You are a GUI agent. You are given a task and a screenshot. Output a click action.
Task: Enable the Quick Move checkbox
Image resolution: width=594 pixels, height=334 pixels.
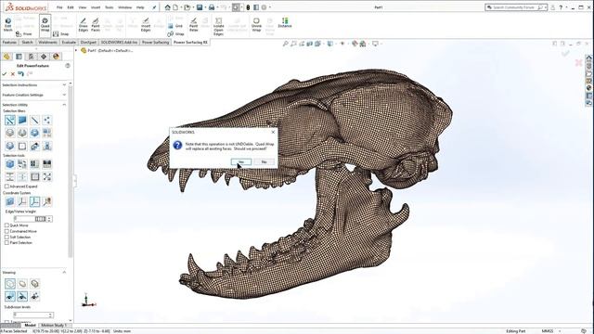[6, 225]
